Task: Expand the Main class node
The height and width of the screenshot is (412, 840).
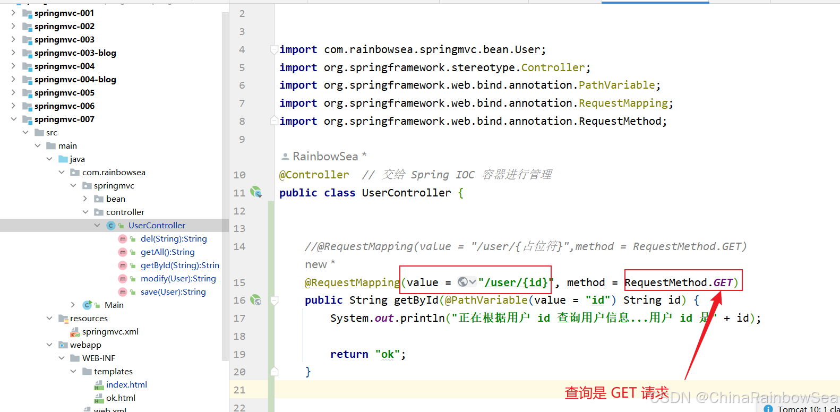Action: coord(73,305)
